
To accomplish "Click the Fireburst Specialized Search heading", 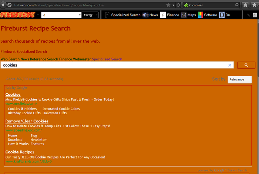I will 24,52.
